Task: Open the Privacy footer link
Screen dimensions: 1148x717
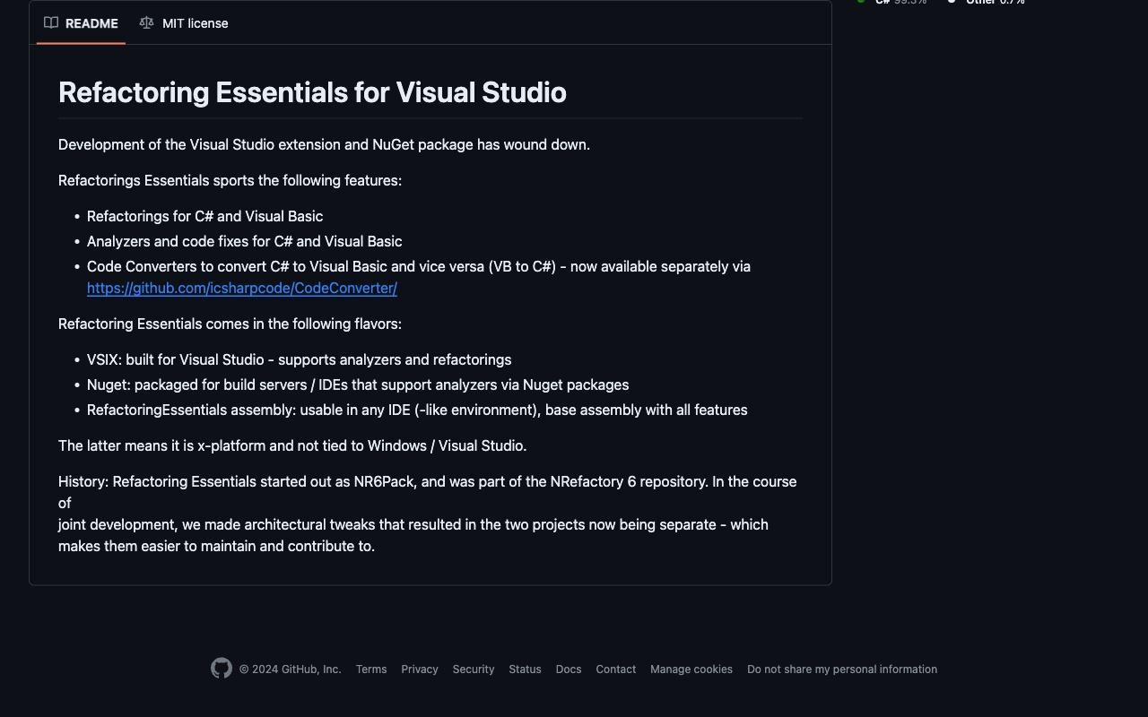Action: click(x=420, y=669)
